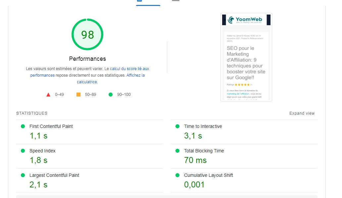342x198 pixels.
Task: Click the green dot beside Cumulative Layout Shift
Action: click(x=177, y=175)
